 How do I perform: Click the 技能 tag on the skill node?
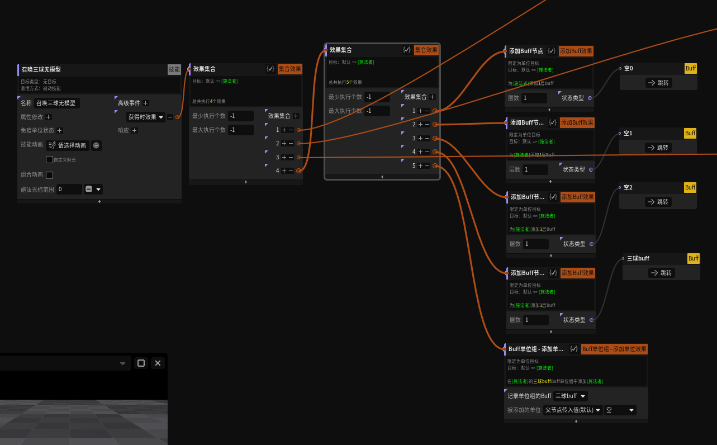click(174, 69)
